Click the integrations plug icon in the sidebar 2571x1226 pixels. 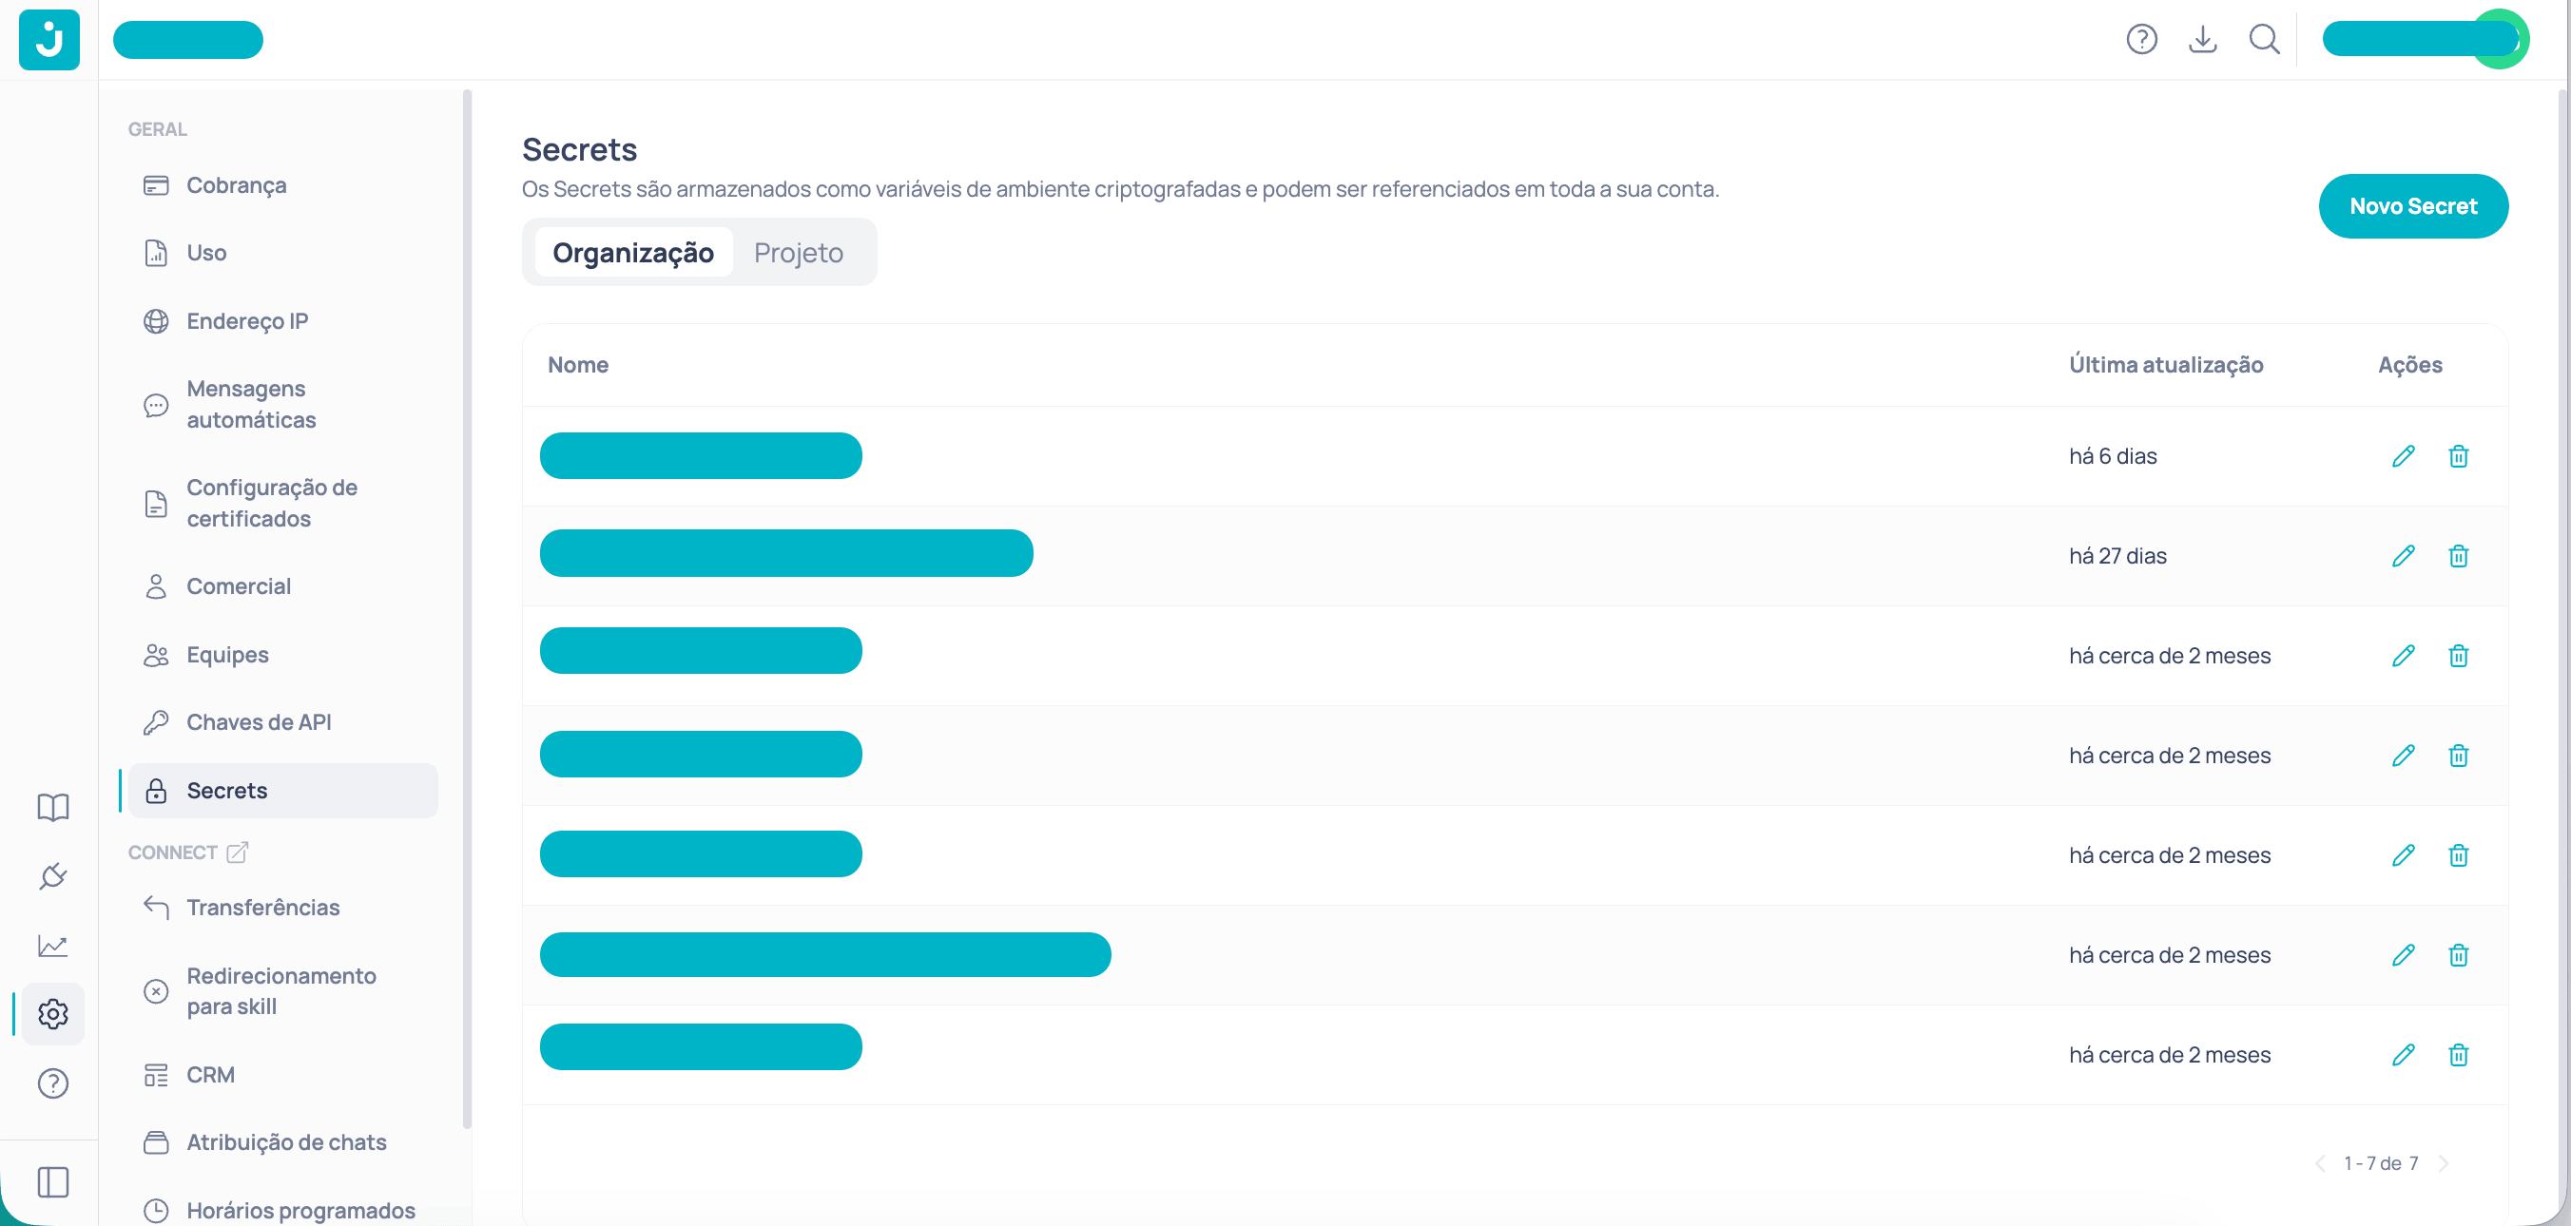tap(52, 876)
